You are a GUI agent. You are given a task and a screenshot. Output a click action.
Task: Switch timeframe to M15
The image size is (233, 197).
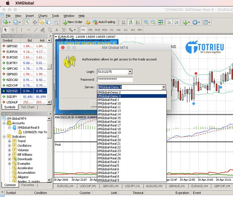tap(98, 30)
